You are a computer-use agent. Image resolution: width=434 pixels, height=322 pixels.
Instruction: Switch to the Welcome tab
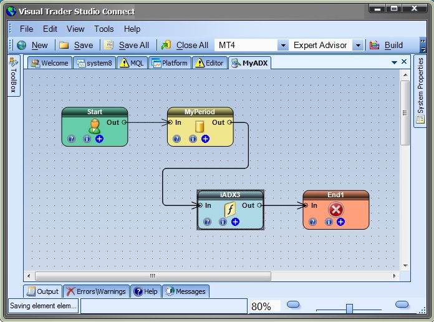[50, 63]
